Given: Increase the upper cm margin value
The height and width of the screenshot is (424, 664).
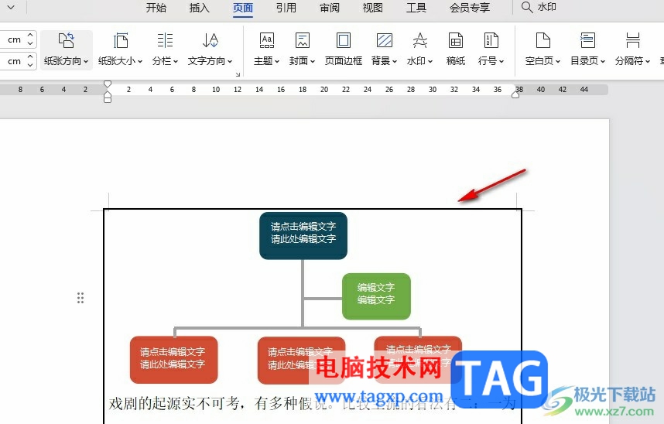Looking at the screenshot, I should point(30,35).
